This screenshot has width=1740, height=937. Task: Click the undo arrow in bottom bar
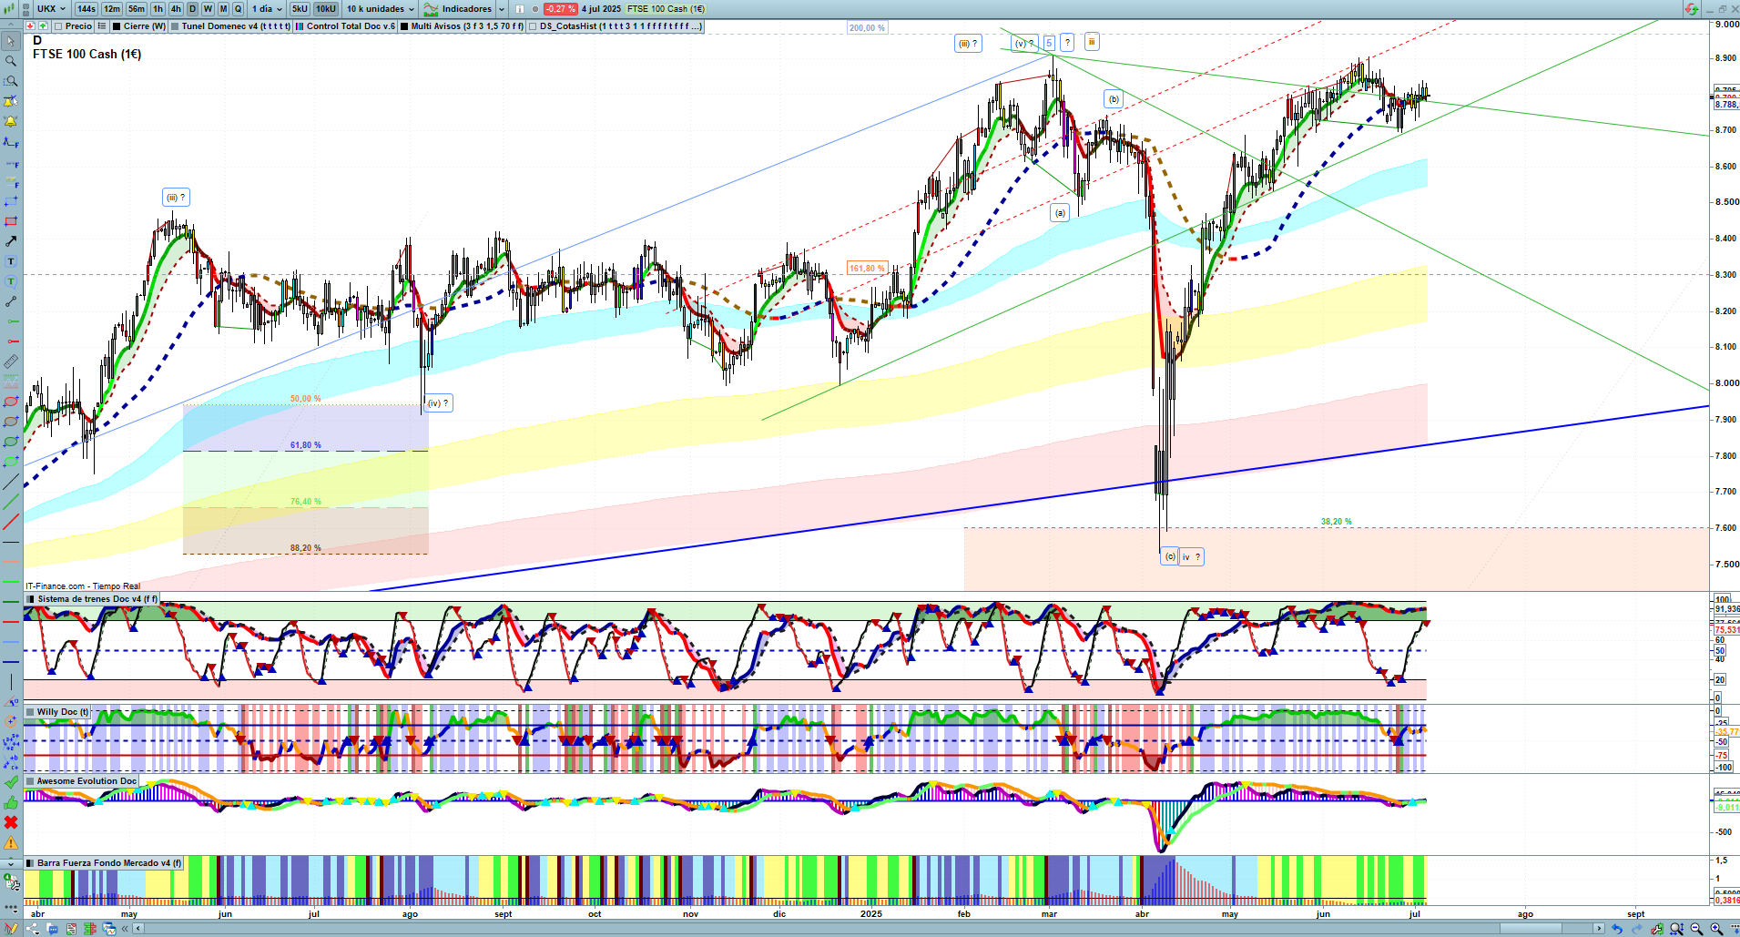click(x=1616, y=929)
